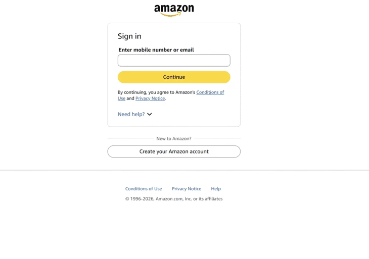Click 'or its affiliates' footer text
The image size is (369, 259).
pos(208,199)
